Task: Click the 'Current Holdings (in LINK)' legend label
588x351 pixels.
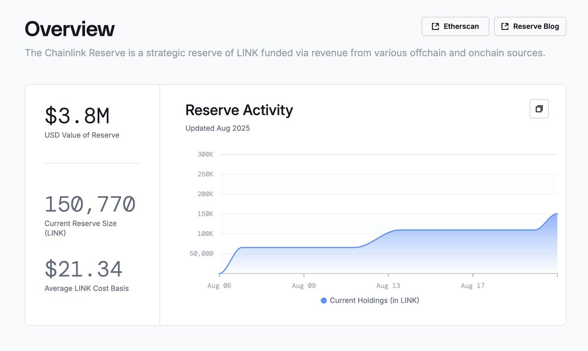Action: tap(374, 301)
